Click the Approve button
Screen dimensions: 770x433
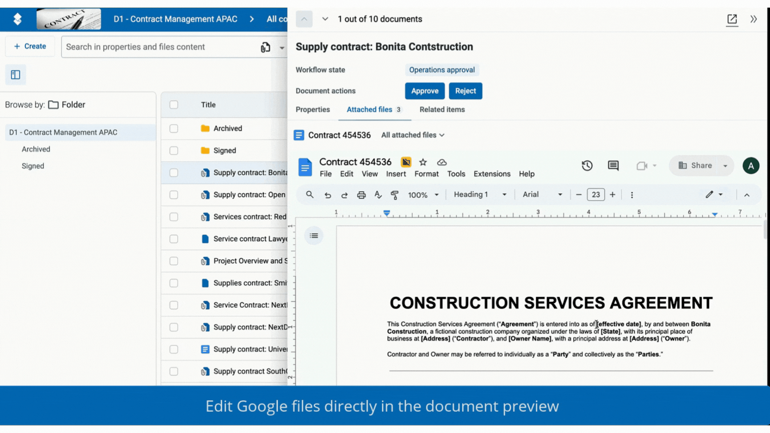tap(425, 91)
